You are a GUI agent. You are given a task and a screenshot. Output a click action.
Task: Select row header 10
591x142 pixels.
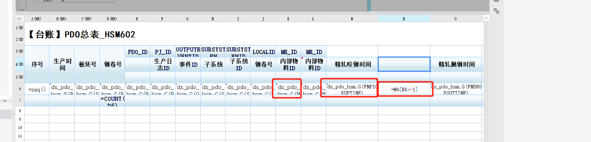20,127
